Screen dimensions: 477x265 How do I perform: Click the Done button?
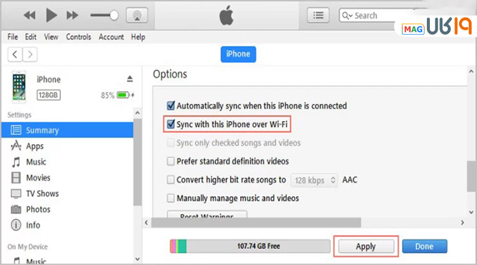tap(425, 246)
